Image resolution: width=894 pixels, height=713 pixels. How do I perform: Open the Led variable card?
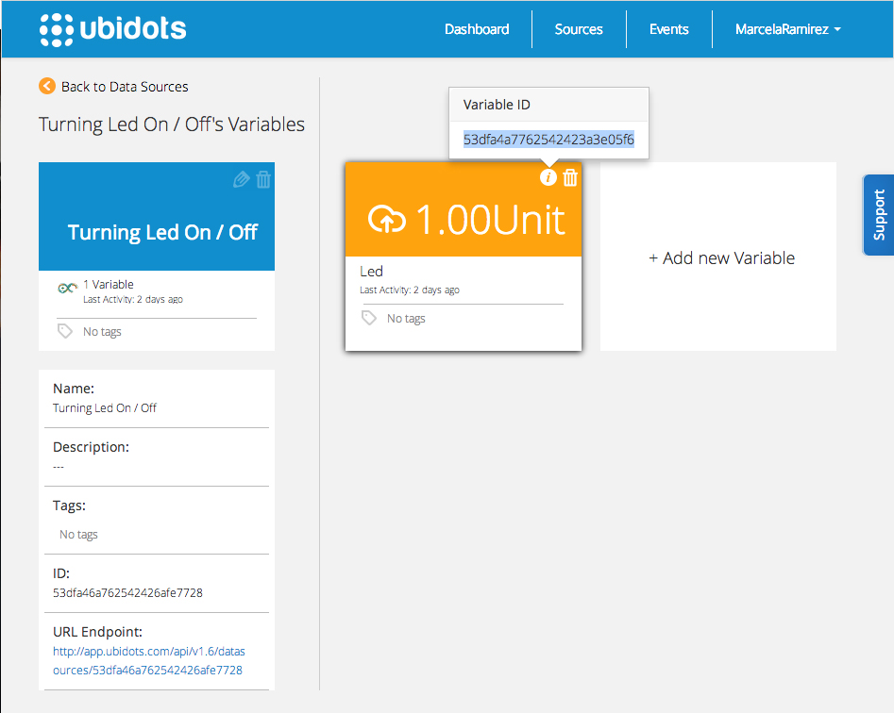click(463, 257)
